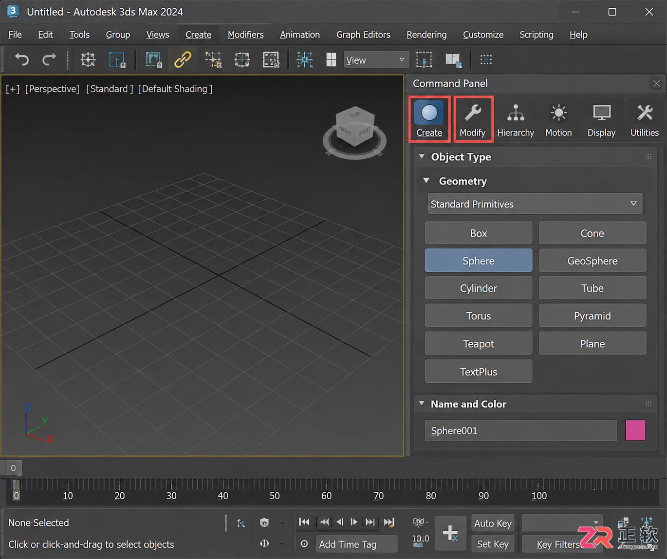Image resolution: width=667 pixels, height=559 pixels.
Task: Click the Key Filters button
Action: click(x=557, y=544)
